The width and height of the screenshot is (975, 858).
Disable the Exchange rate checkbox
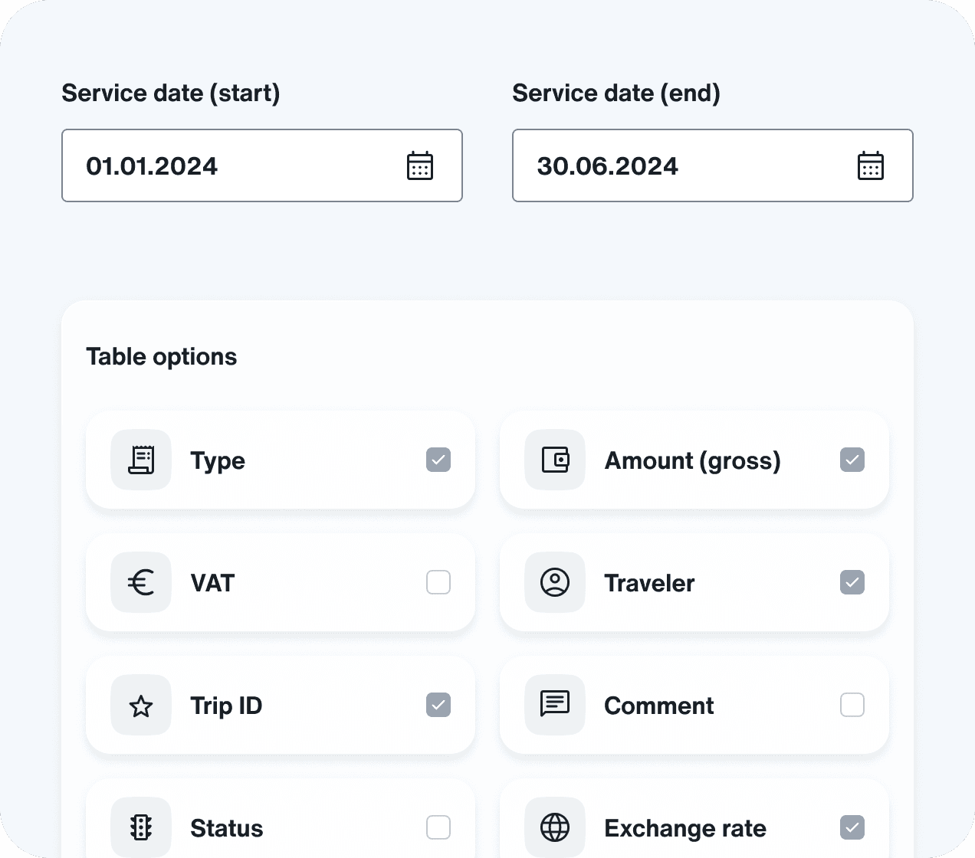pyautogui.click(x=852, y=827)
